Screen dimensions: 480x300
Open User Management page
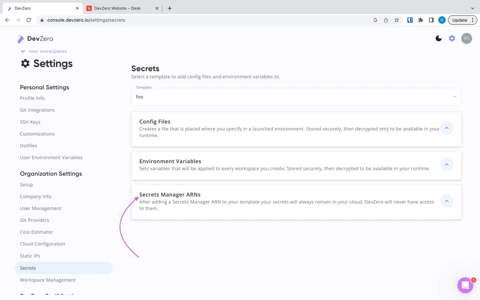[41, 208]
